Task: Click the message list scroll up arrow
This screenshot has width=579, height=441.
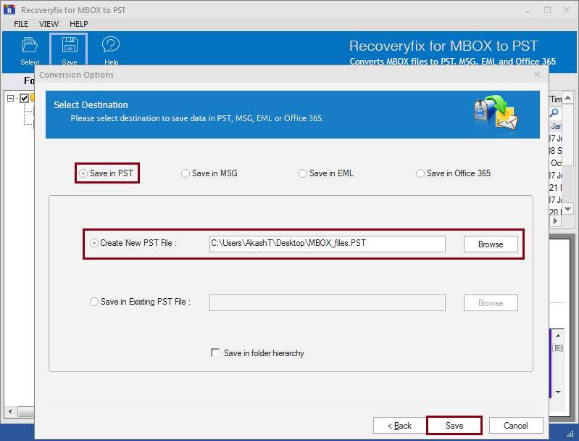Action: 568,98
